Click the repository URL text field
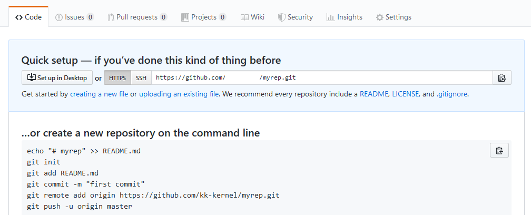The height and width of the screenshot is (215, 531). click(x=321, y=78)
